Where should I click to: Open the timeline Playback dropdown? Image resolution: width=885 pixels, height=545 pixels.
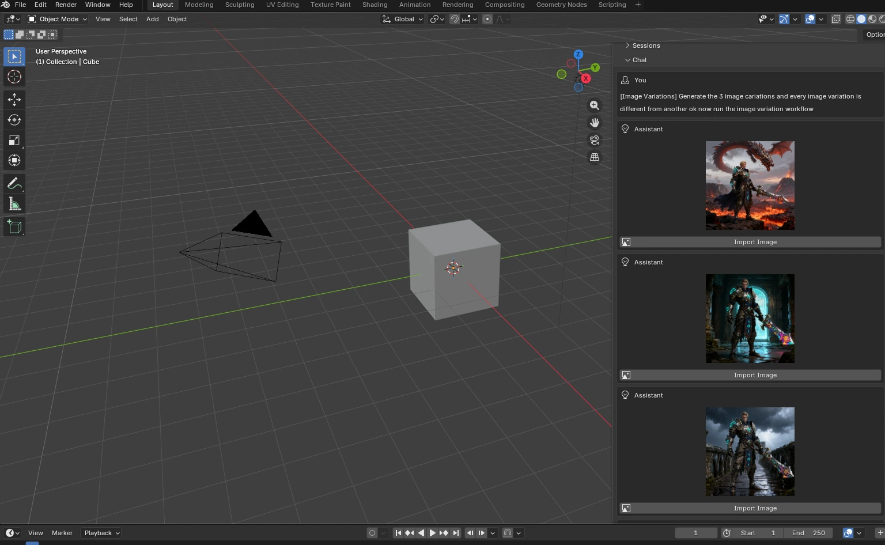[101, 533]
